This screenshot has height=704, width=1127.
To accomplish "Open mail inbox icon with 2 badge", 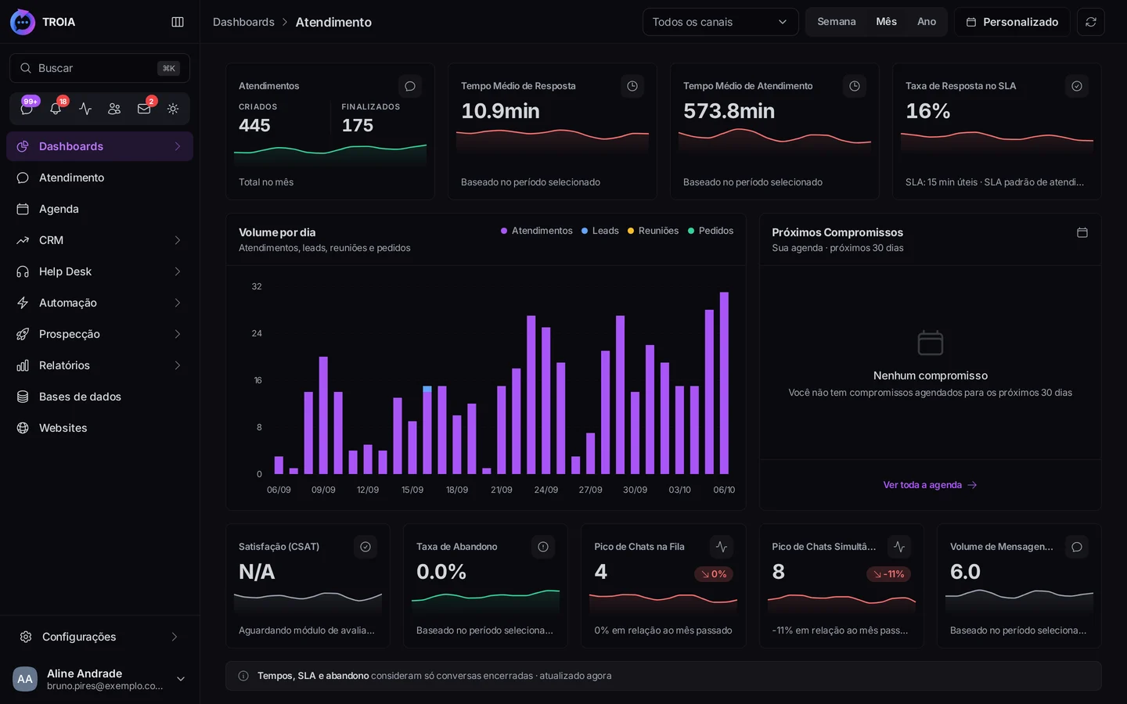I will pos(144,109).
